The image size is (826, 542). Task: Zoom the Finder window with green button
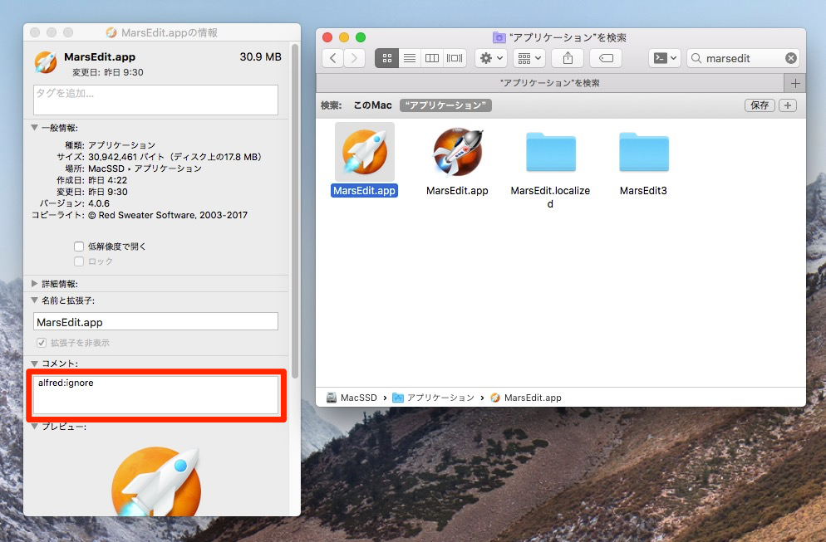click(x=361, y=37)
